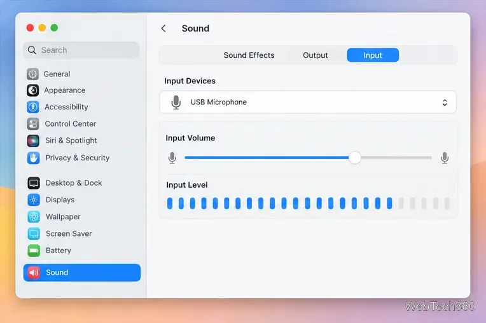Click the Input Level meter bars
This screenshot has width=486, height=323.
click(308, 203)
